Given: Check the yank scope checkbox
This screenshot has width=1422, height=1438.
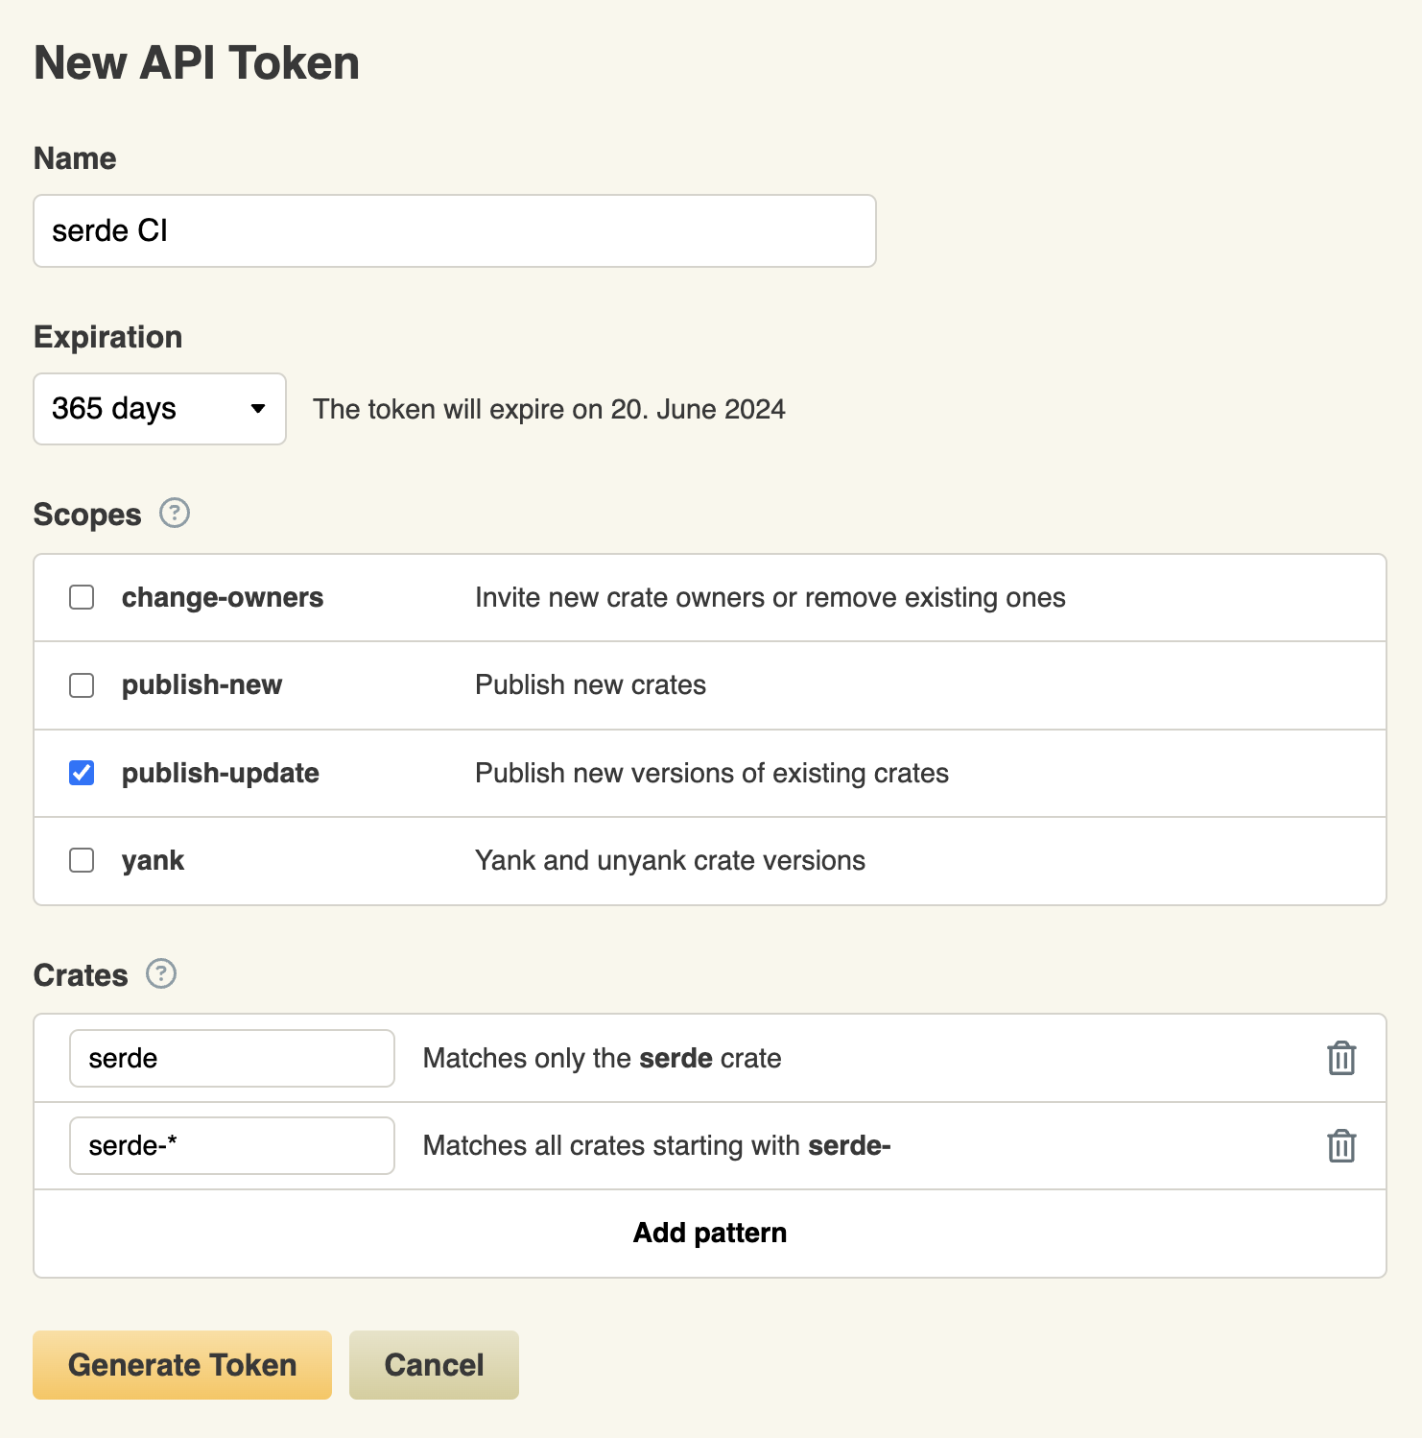Looking at the screenshot, I should point(82,860).
